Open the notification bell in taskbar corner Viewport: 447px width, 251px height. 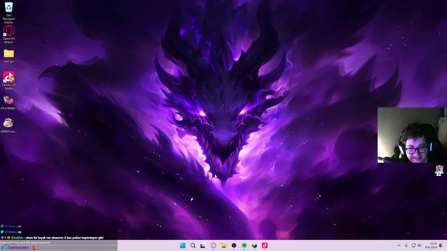(441, 245)
